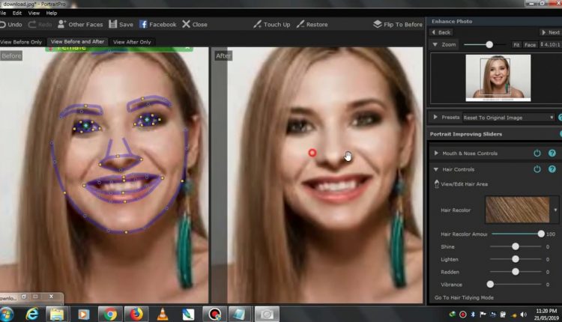Open the Help menu

click(x=52, y=13)
